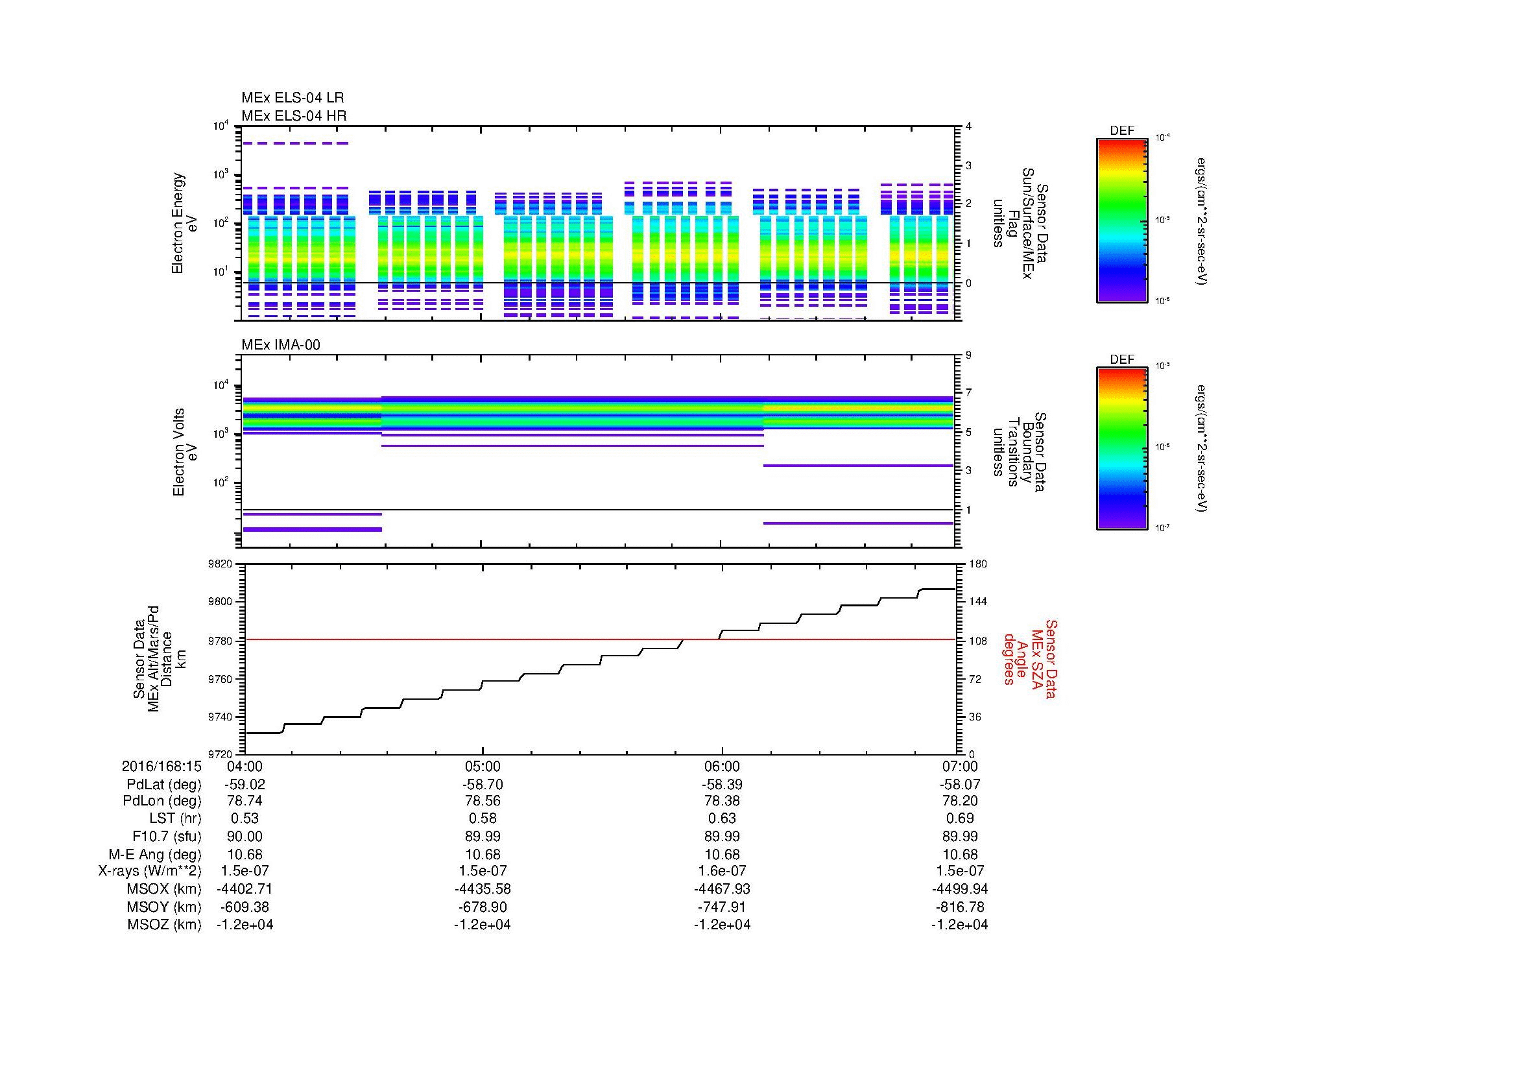Click the MSOY value -747.91
1517x1072 pixels.
(x=722, y=907)
